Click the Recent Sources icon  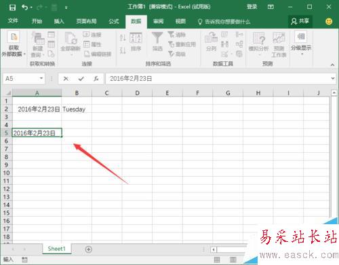click(x=52, y=54)
